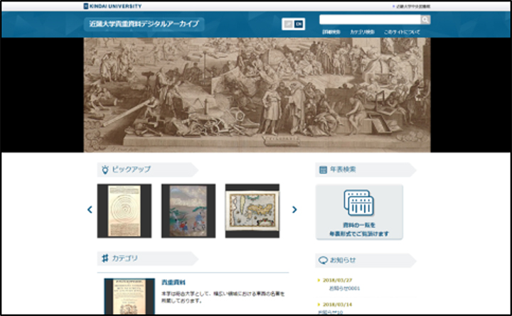Screen dimensions: 512x316
Task: Click the site title 近畿大学貴重資料デジタルアーカイブ
Action: 144,24
